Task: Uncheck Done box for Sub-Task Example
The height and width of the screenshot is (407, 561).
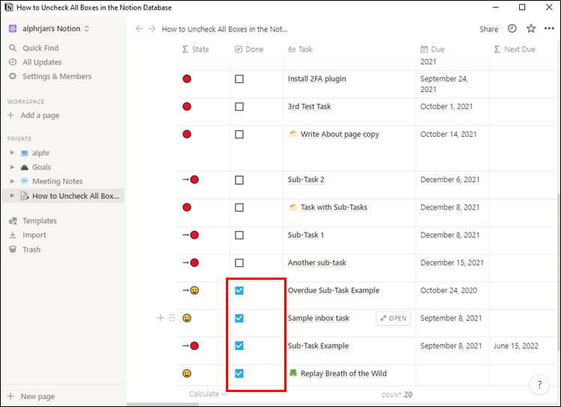Action: click(x=239, y=346)
